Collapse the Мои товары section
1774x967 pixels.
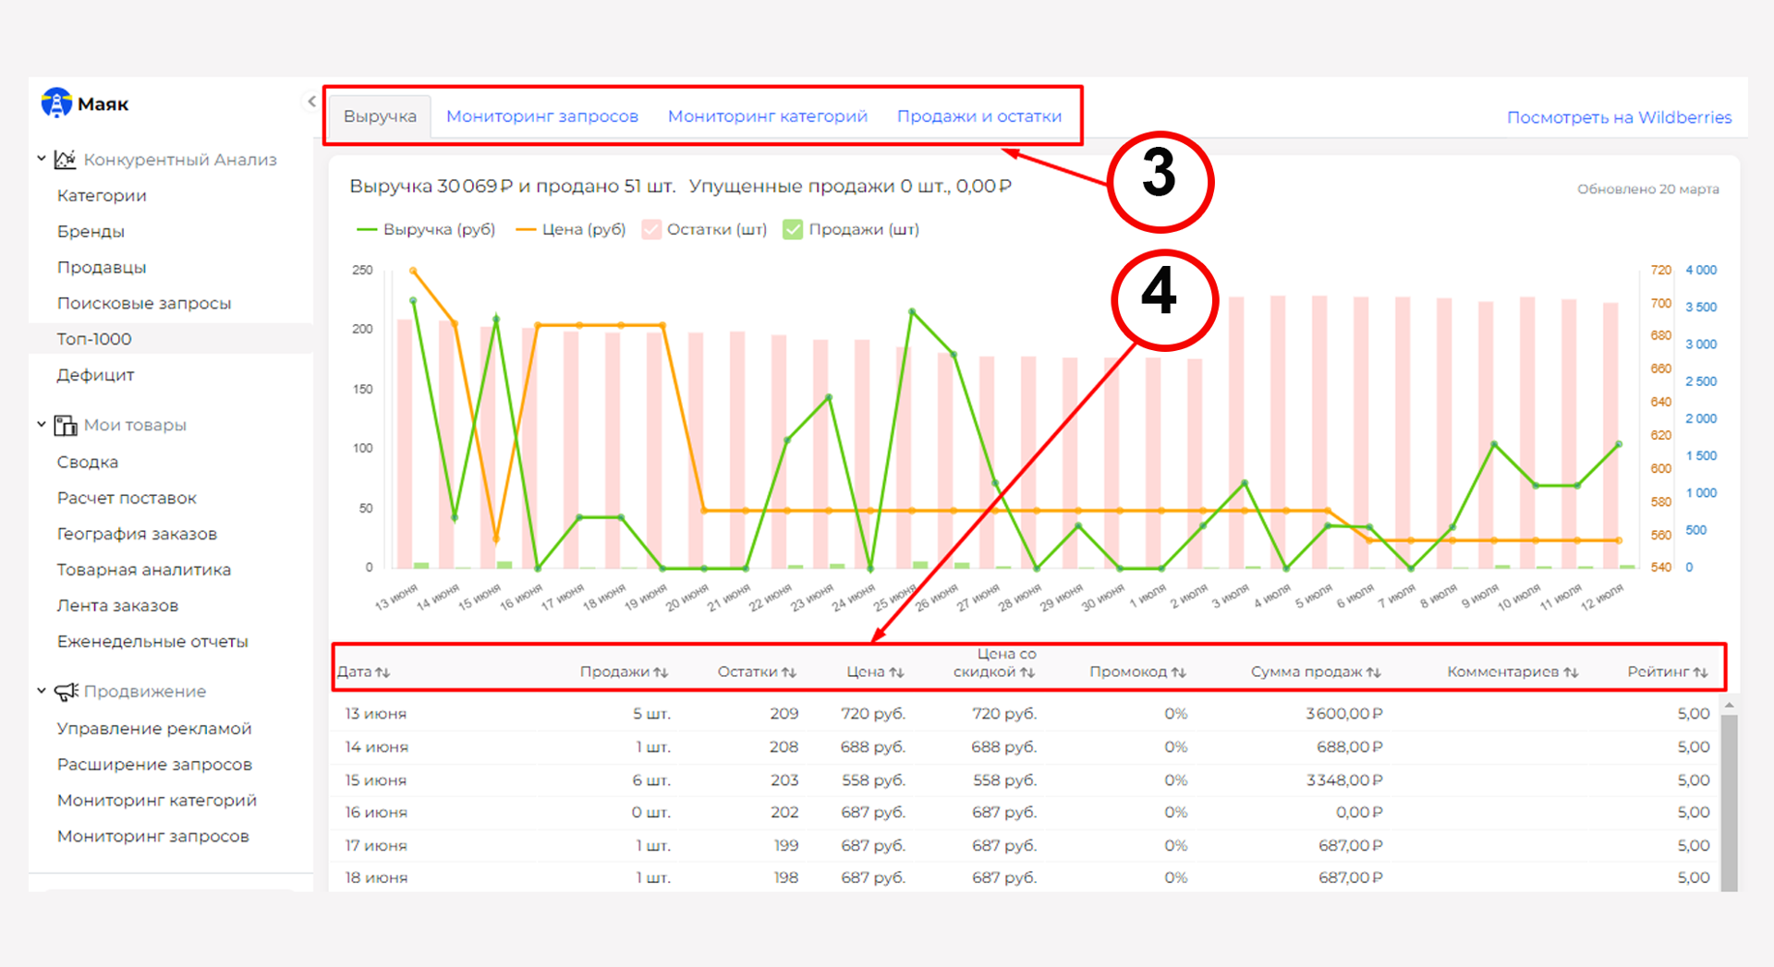42,425
